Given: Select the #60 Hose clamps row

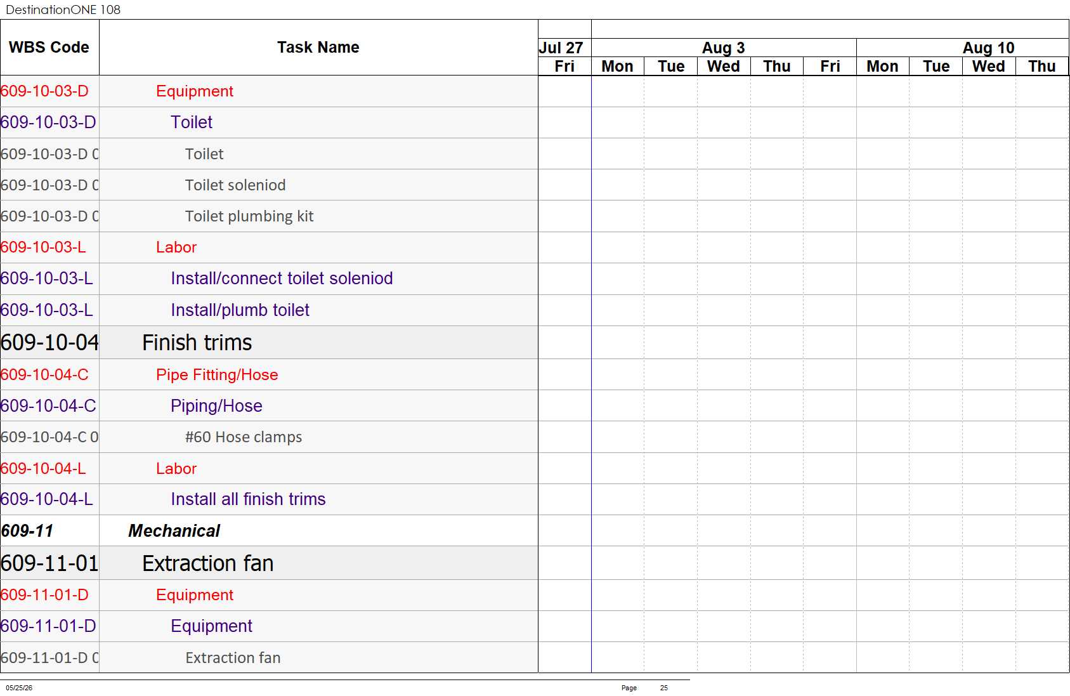Looking at the screenshot, I should point(269,437).
